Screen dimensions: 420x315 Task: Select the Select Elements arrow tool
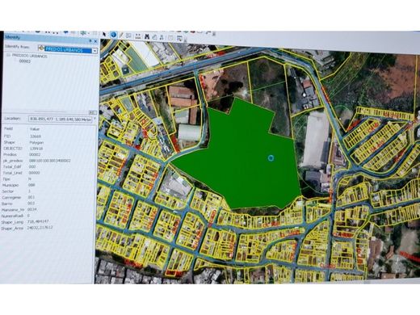104,34
